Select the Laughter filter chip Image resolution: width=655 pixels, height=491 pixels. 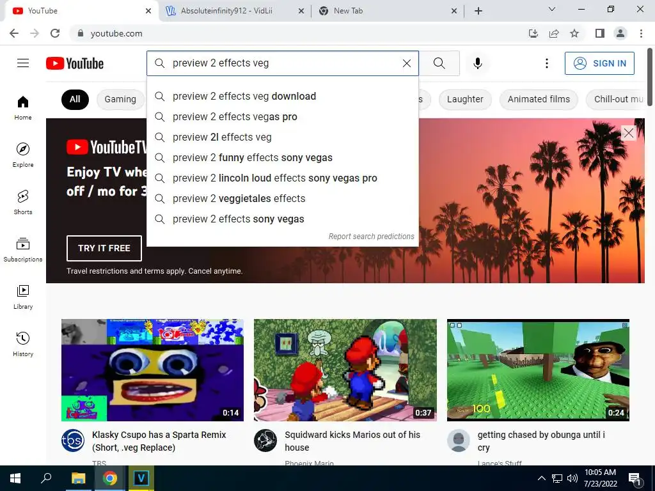(465, 99)
